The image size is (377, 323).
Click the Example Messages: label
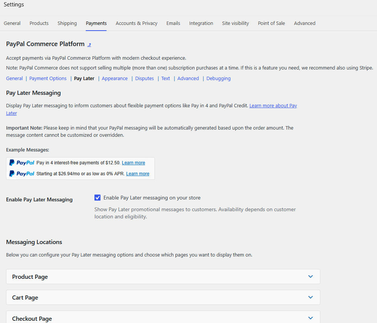(28, 150)
